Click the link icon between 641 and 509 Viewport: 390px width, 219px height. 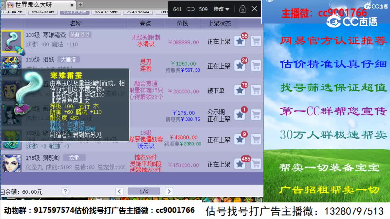(191, 9)
